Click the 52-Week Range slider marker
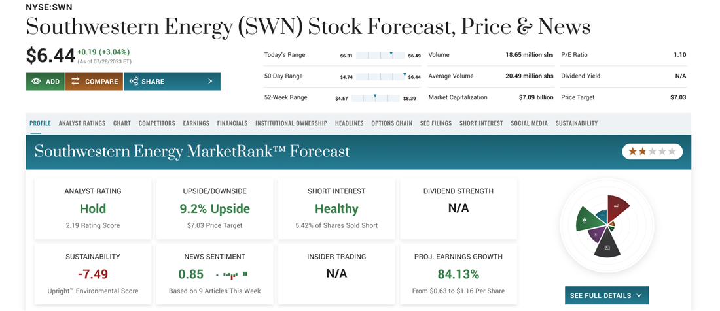This screenshot has width=720, height=311. pyautogui.click(x=375, y=97)
